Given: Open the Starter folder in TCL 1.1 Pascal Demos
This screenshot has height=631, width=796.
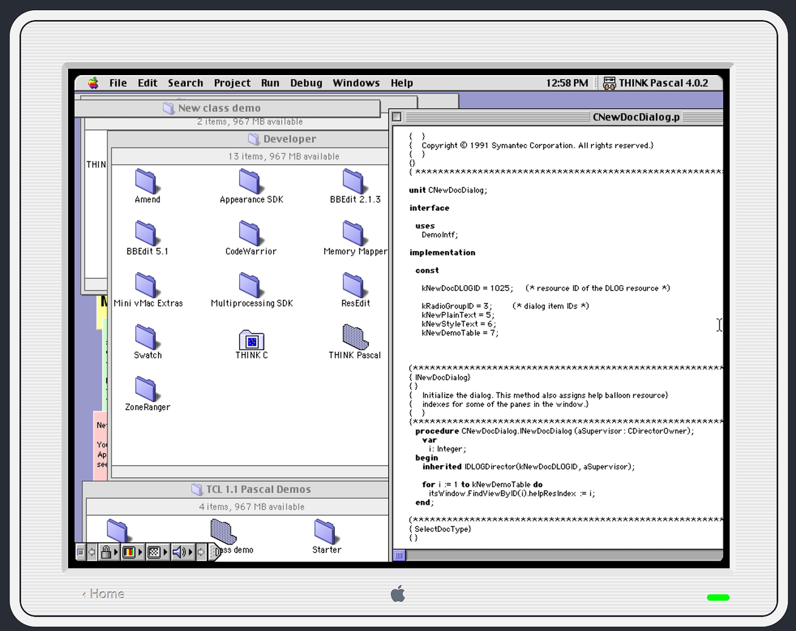Looking at the screenshot, I should pyautogui.click(x=325, y=533).
